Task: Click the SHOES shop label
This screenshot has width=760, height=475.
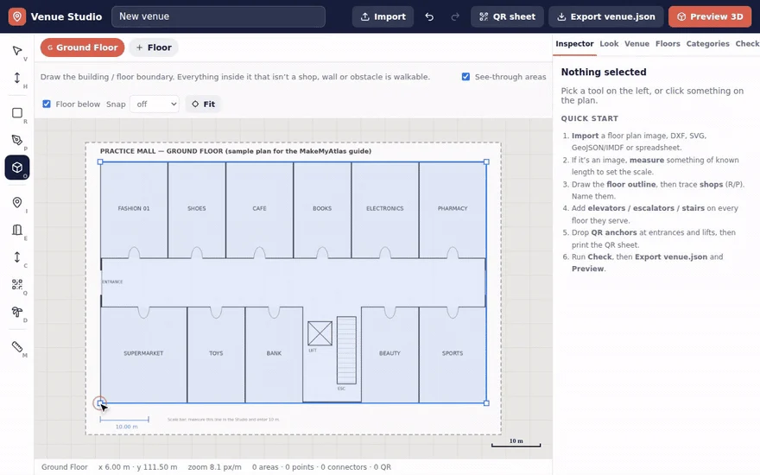Action: click(x=197, y=208)
